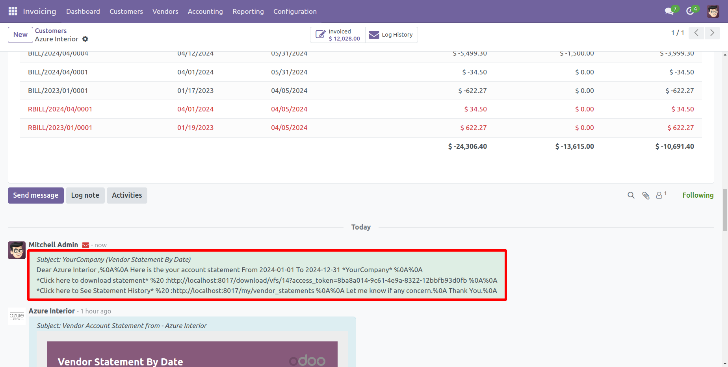728x367 pixels.
Task: Click the scrollbar down arrow
Action: tap(725, 364)
